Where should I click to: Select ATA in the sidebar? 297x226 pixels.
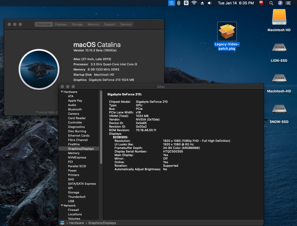pos(71,96)
